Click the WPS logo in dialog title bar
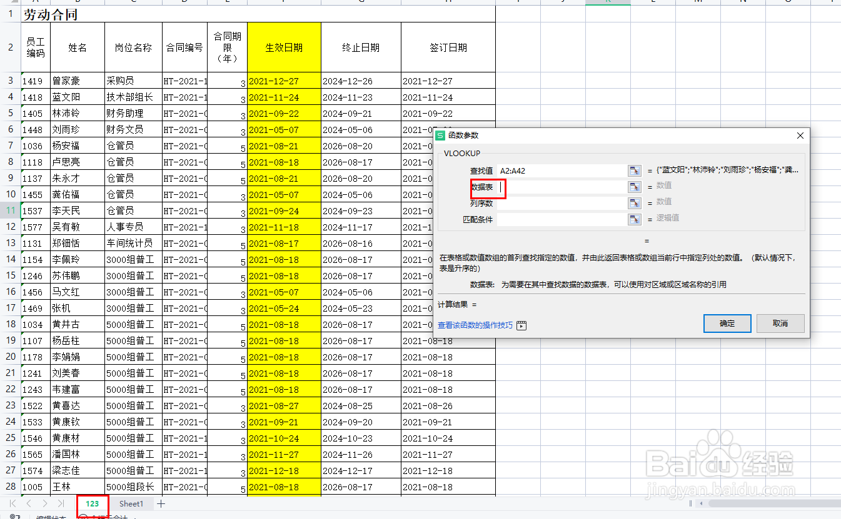The height and width of the screenshot is (519, 841). coord(440,136)
